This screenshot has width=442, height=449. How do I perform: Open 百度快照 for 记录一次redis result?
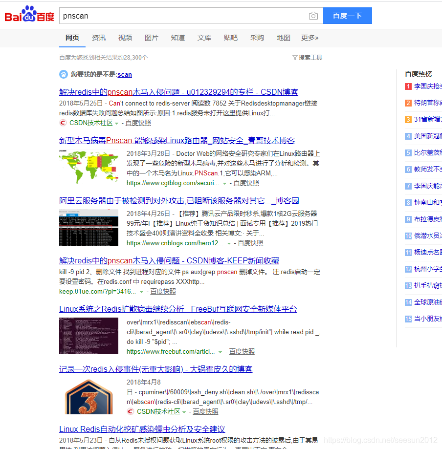(x=205, y=411)
